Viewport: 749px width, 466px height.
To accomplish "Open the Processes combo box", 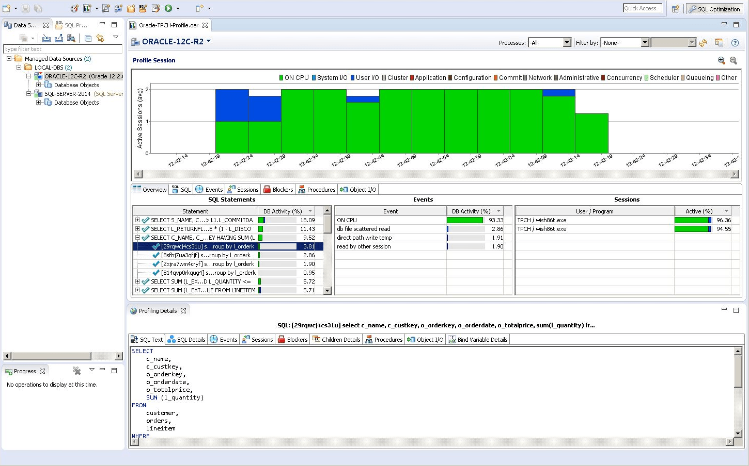I will (550, 43).
